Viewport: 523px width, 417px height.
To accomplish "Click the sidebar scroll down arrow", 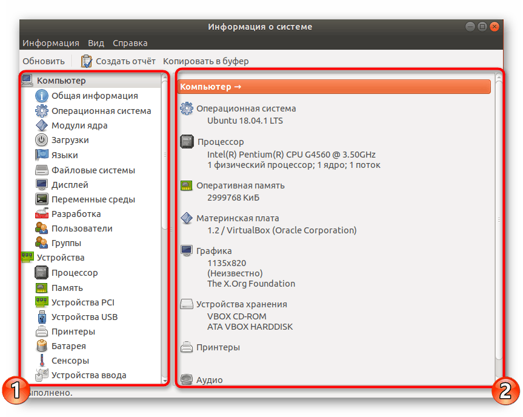I will [165, 380].
